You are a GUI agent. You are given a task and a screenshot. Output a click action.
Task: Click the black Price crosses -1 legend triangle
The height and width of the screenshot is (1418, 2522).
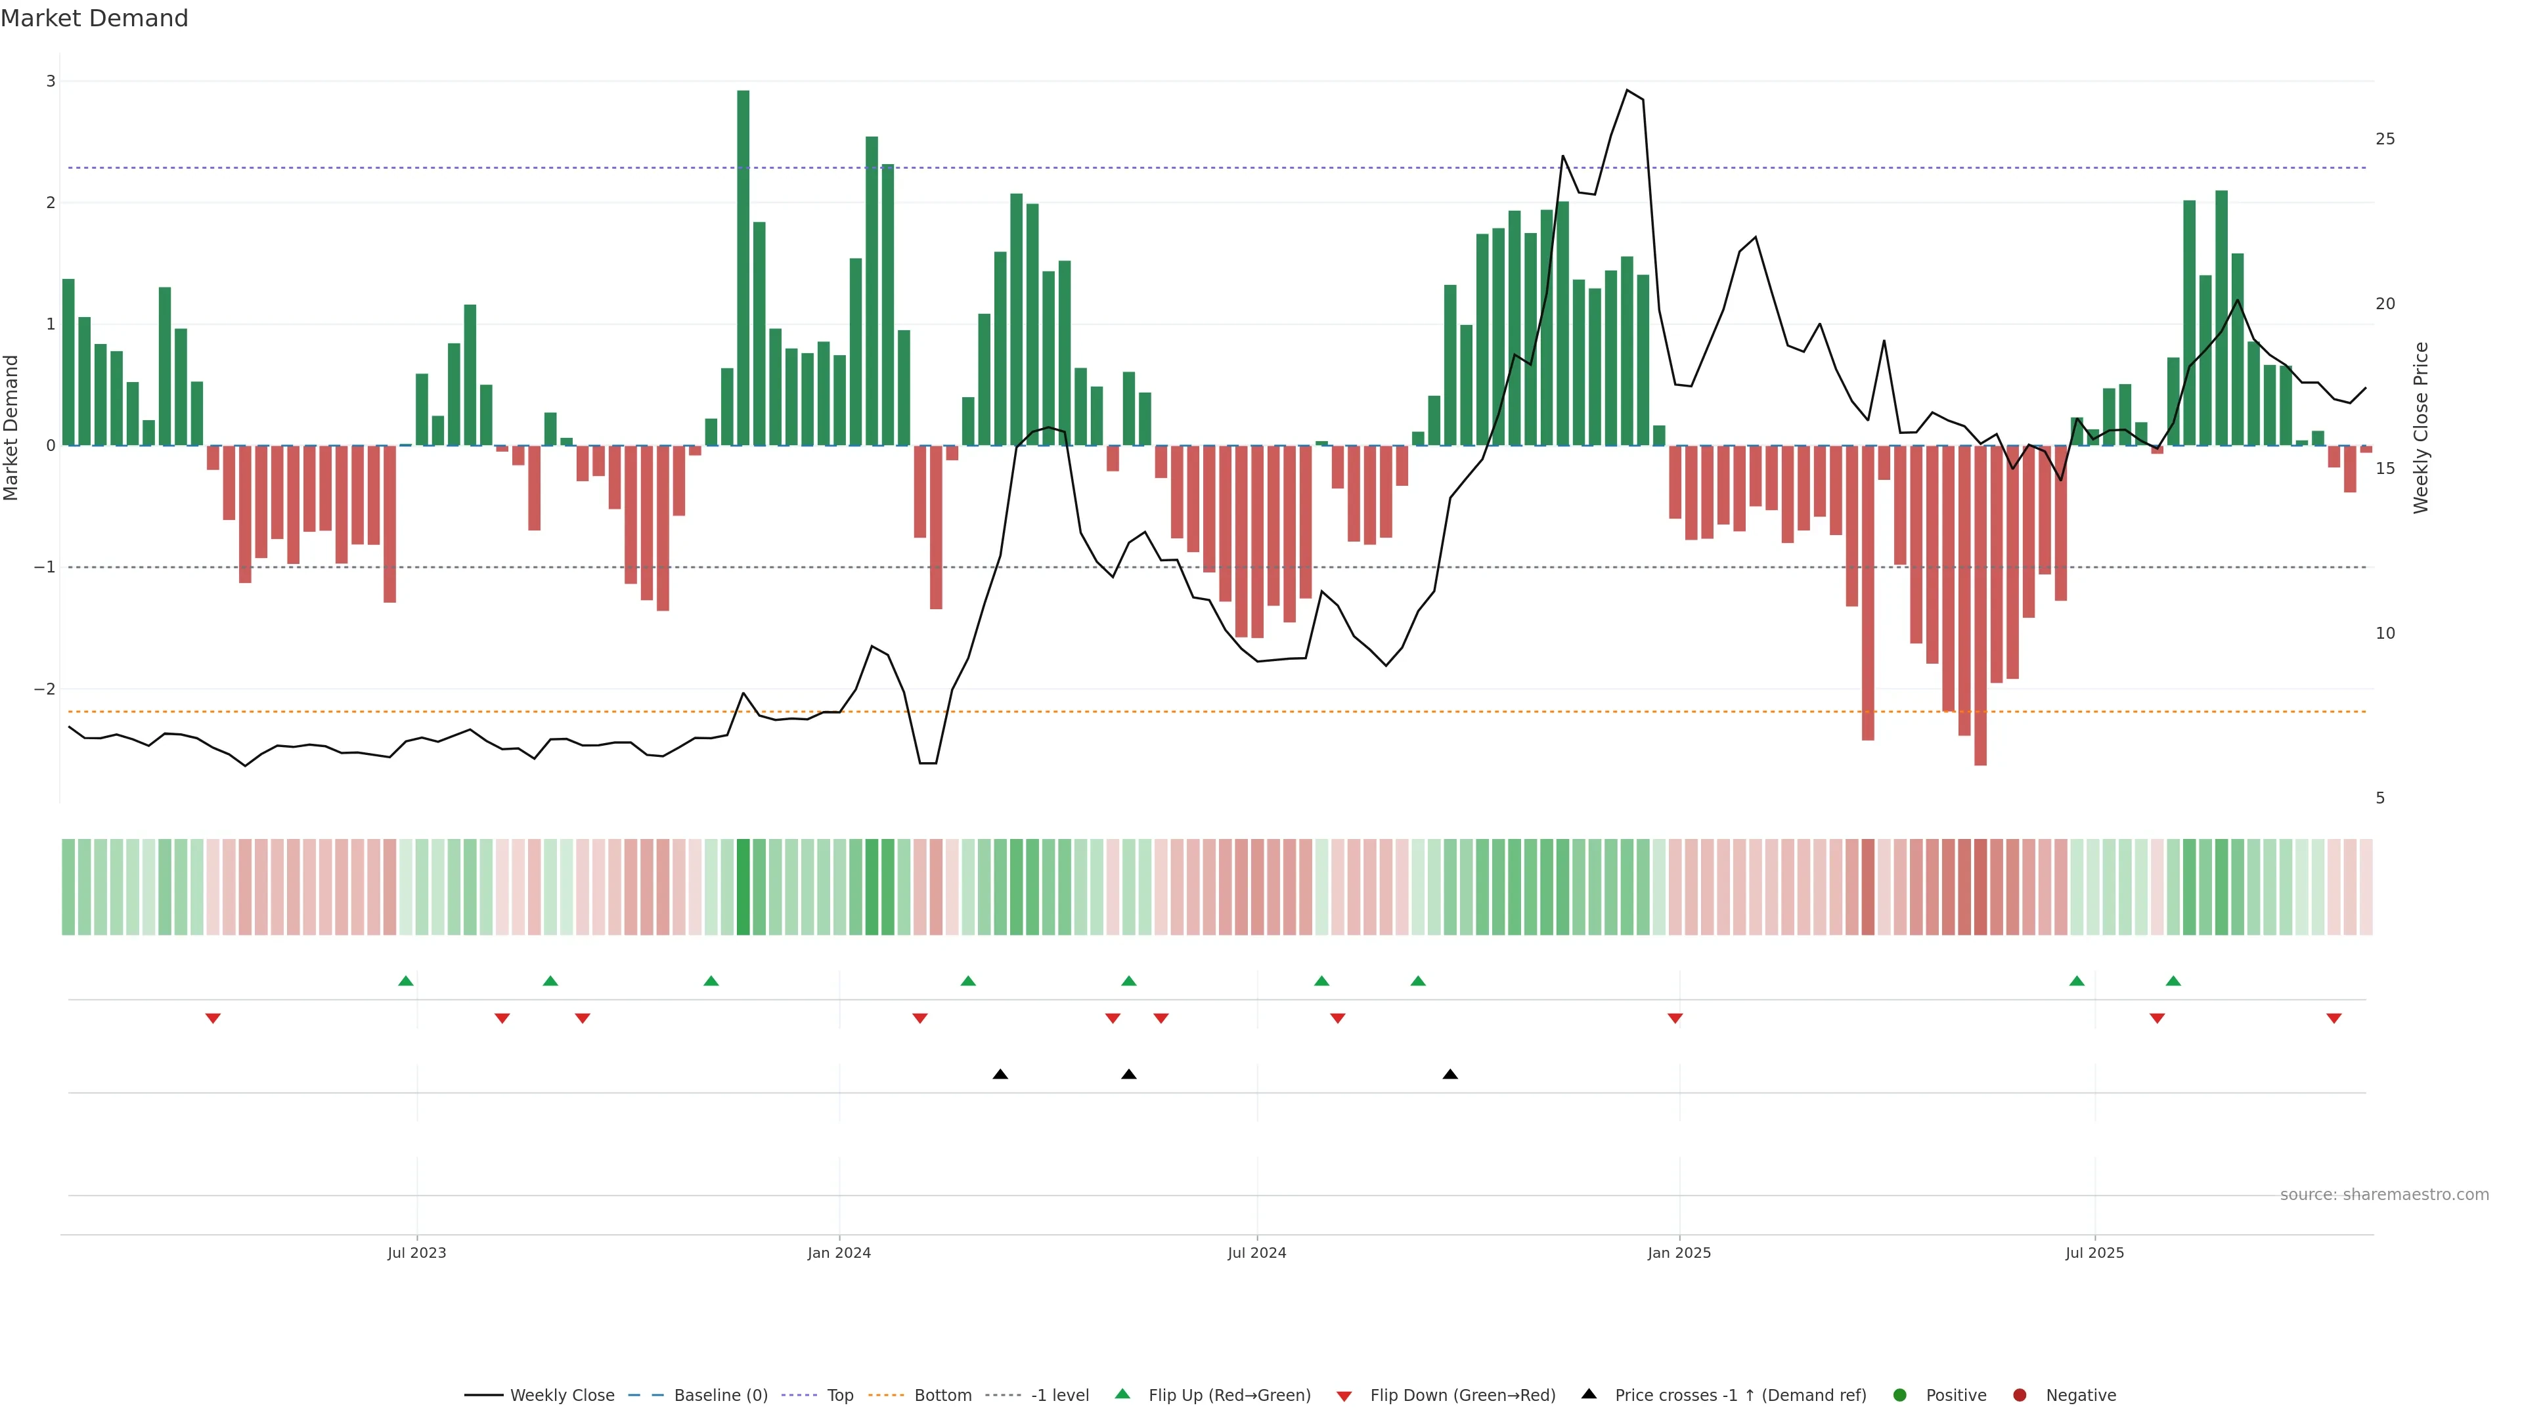coord(1589,1394)
